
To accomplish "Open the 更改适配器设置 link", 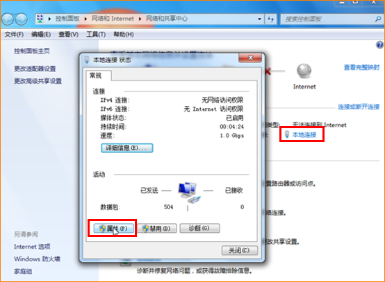I will (35, 69).
